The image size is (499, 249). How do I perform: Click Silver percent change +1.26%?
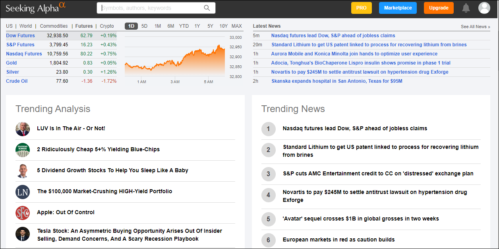coord(108,72)
